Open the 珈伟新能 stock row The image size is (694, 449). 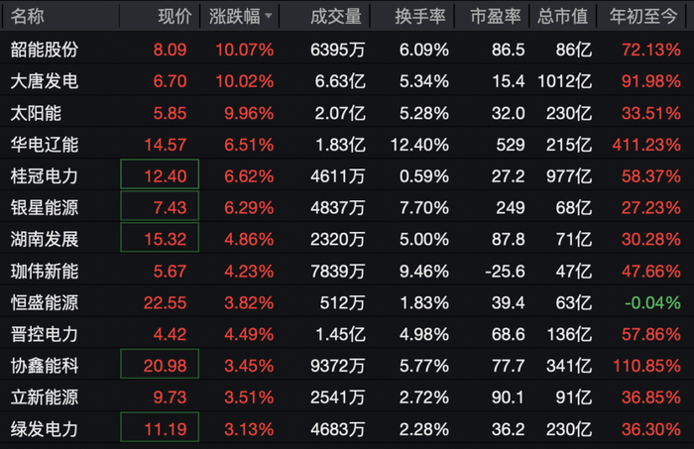[x=347, y=272]
